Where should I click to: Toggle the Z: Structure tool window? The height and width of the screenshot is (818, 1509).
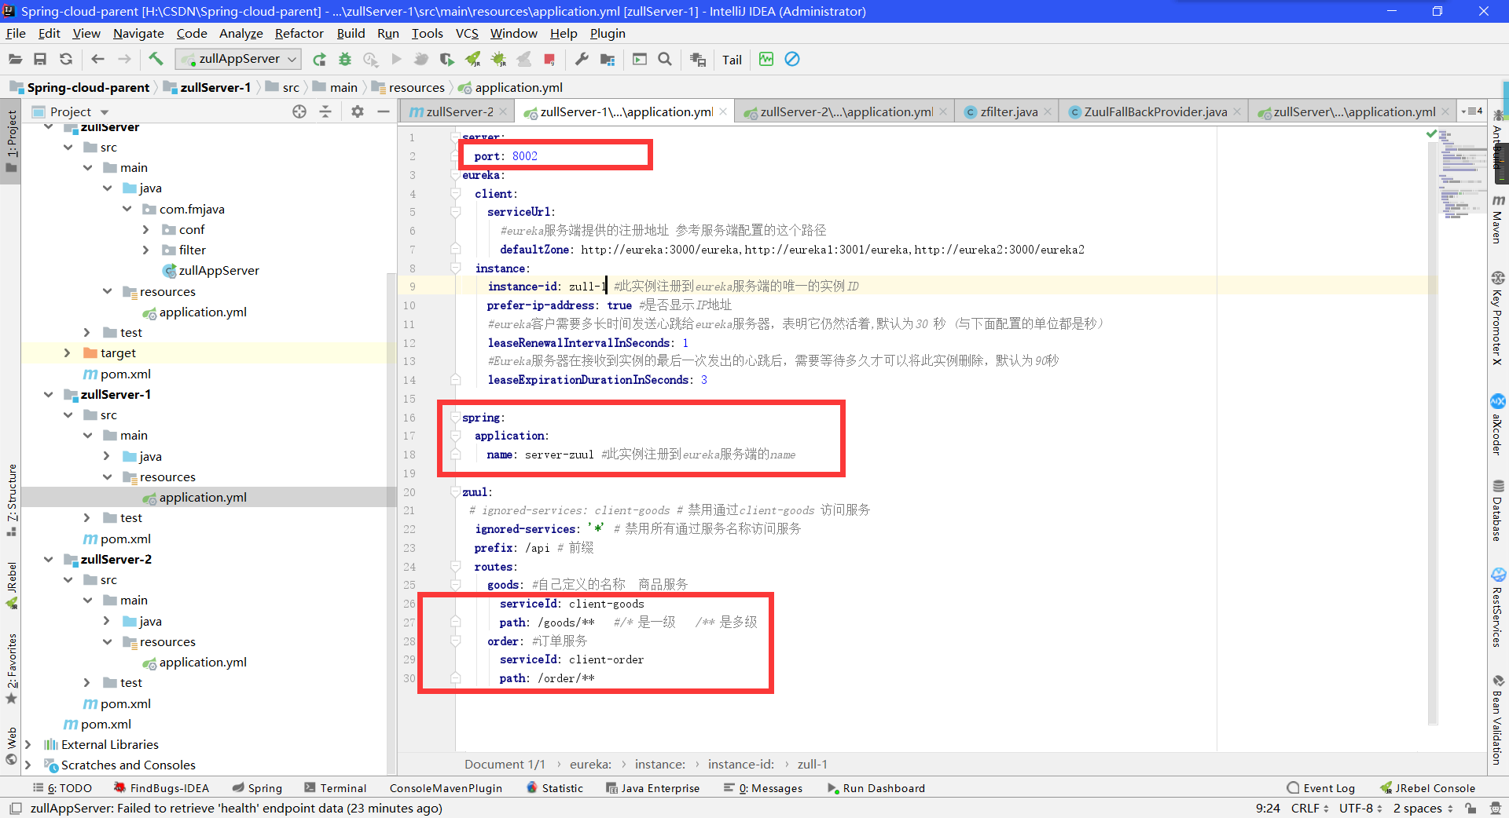pyautogui.click(x=11, y=499)
